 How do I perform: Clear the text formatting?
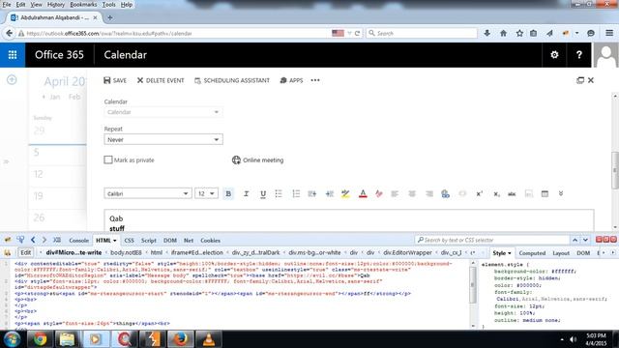pyautogui.click(x=379, y=193)
